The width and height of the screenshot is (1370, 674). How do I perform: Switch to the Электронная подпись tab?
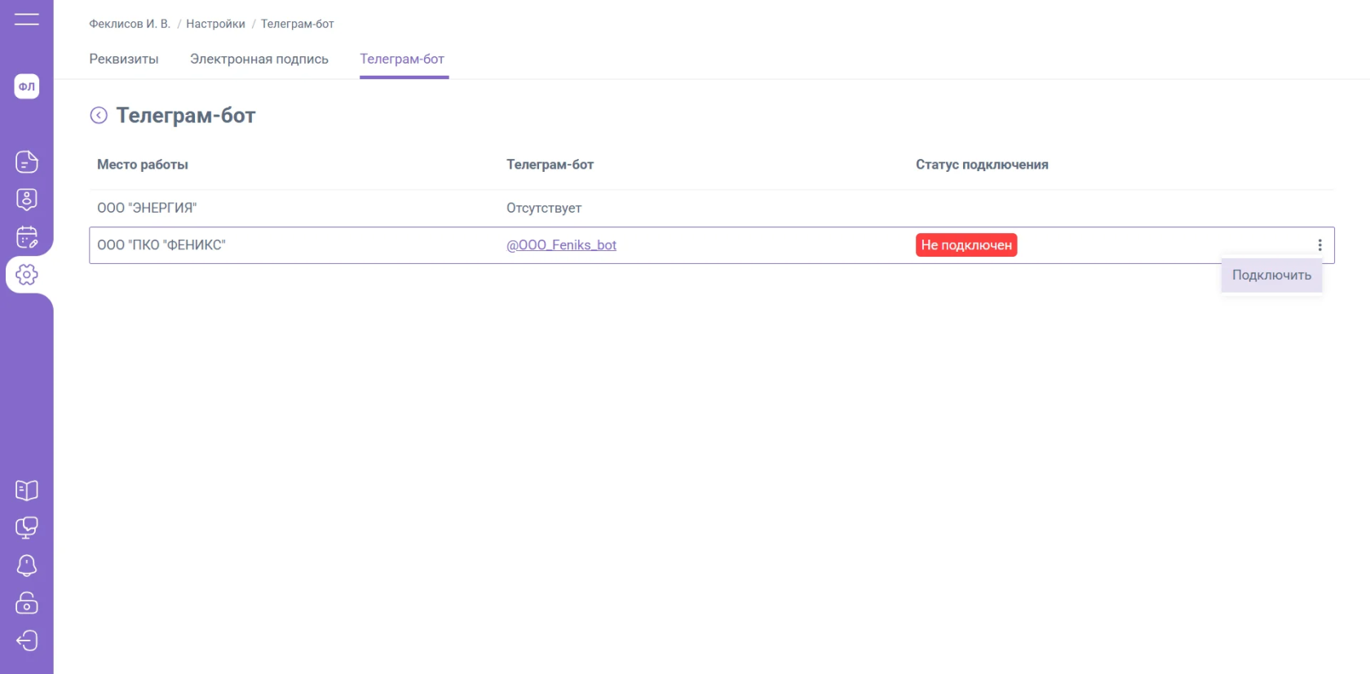(259, 59)
